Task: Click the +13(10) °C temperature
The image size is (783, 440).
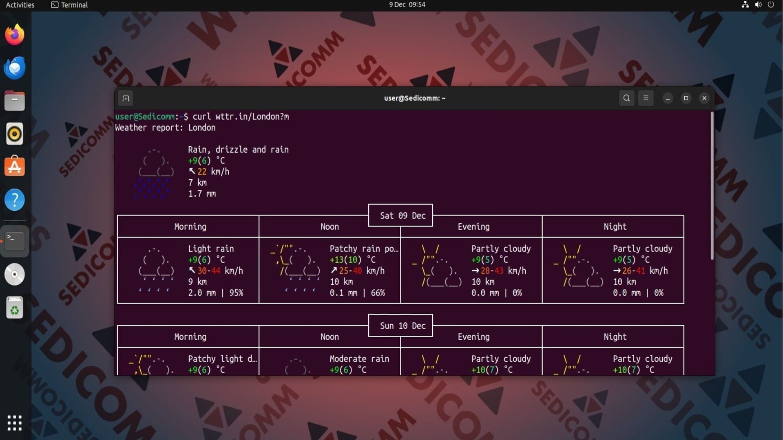Action: 352,260
